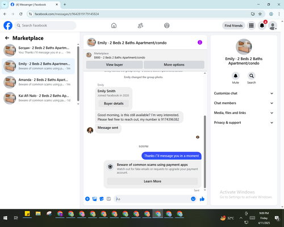
Task: Focus the Search Facebook field
Action: click(x=45, y=26)
